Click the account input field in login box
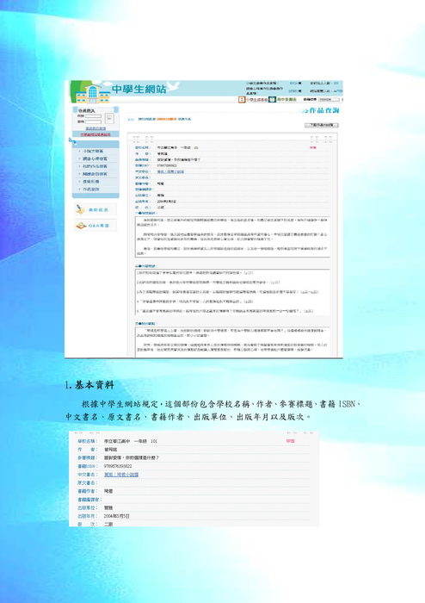This screenshot has width=425, height=603. tap(93, 115)
